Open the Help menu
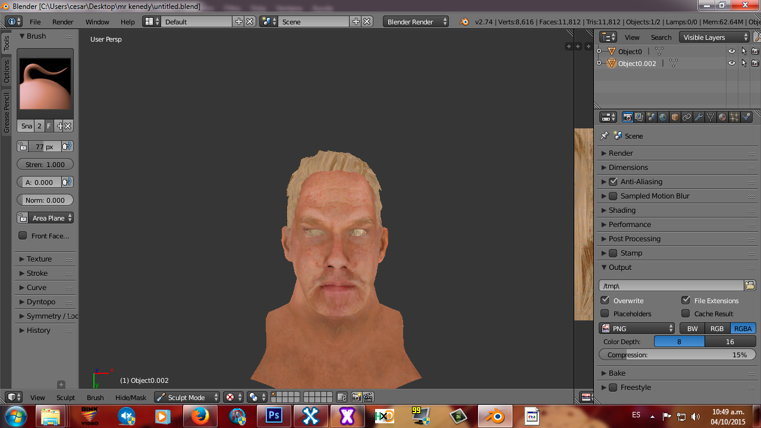This screenshot has height=428, width=761. 128,21
